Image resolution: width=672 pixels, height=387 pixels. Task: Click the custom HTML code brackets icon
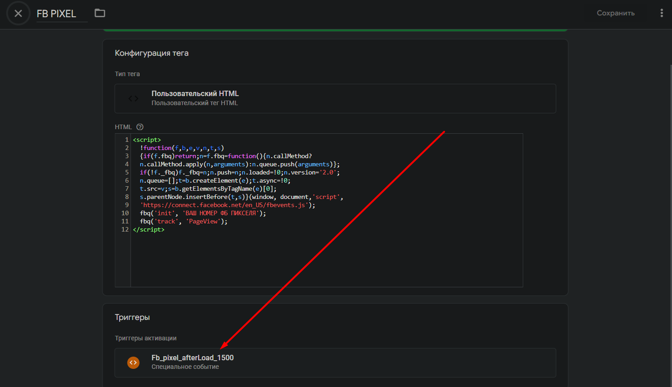point(133,98)
